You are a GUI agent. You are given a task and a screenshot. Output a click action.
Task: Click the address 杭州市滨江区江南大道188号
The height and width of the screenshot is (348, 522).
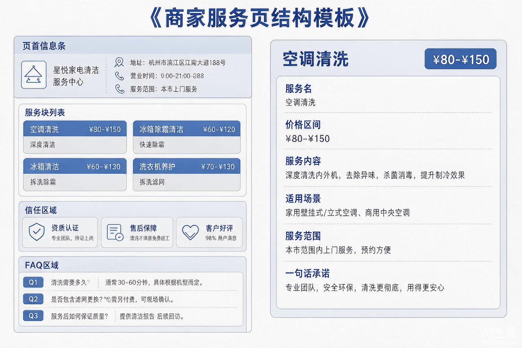point(187,63)
